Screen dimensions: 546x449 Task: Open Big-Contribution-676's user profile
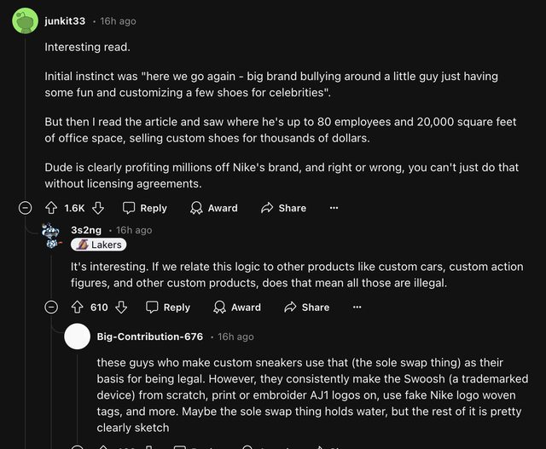(x=150, y=337)
